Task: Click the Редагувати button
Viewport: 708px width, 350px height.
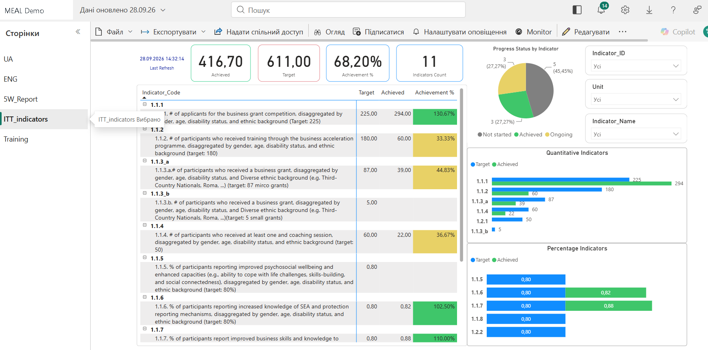Action: coord(586,32)
